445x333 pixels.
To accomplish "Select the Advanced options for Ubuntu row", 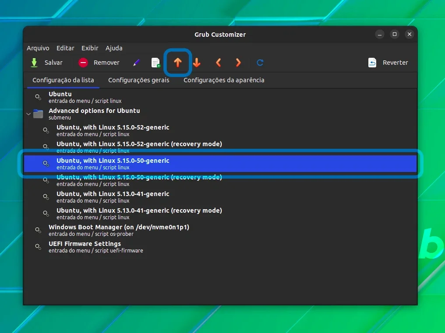I will (x=220, y=114).
